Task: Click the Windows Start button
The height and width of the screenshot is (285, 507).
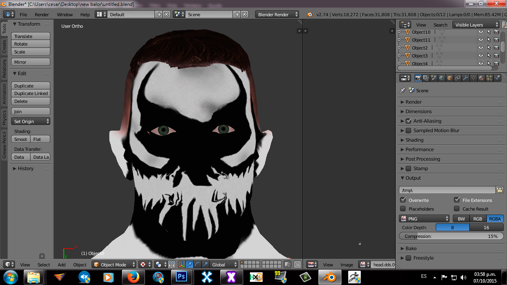Action: tap(10, 276)
